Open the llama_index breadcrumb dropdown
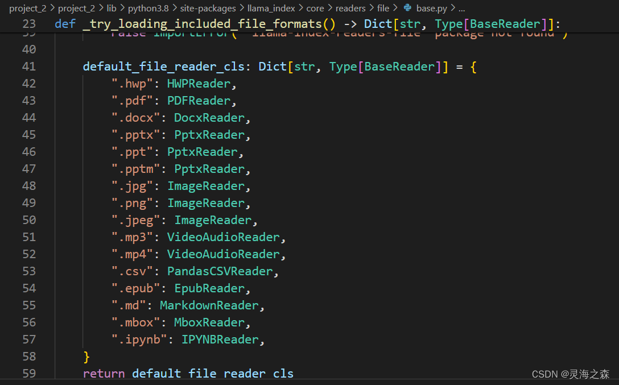 click(271, 8)
